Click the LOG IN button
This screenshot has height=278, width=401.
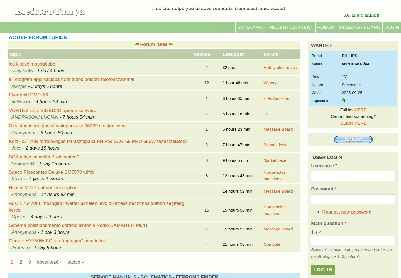coord(323,270)
